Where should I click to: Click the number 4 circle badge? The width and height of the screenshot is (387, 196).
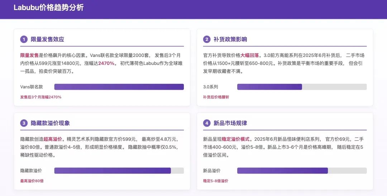[207, 123]
